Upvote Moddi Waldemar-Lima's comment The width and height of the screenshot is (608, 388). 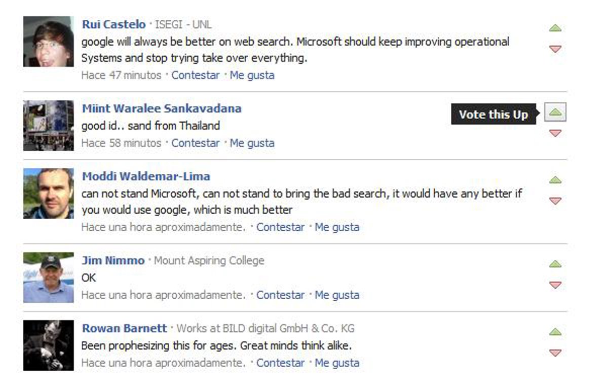tap(555, 180)
